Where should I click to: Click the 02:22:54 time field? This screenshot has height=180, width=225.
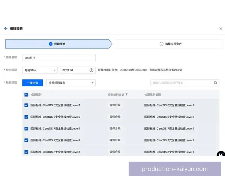[78, 70]
